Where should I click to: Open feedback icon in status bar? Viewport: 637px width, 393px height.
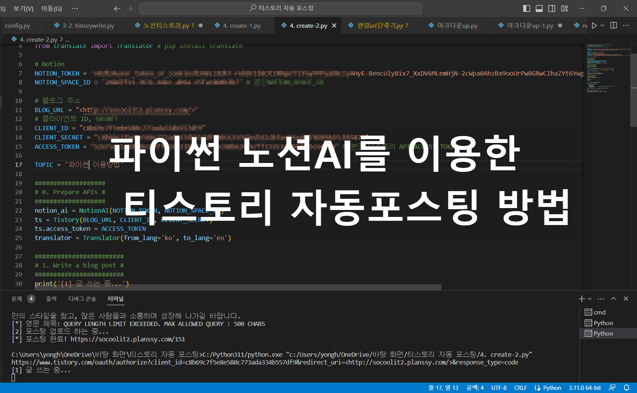[612, 388]
